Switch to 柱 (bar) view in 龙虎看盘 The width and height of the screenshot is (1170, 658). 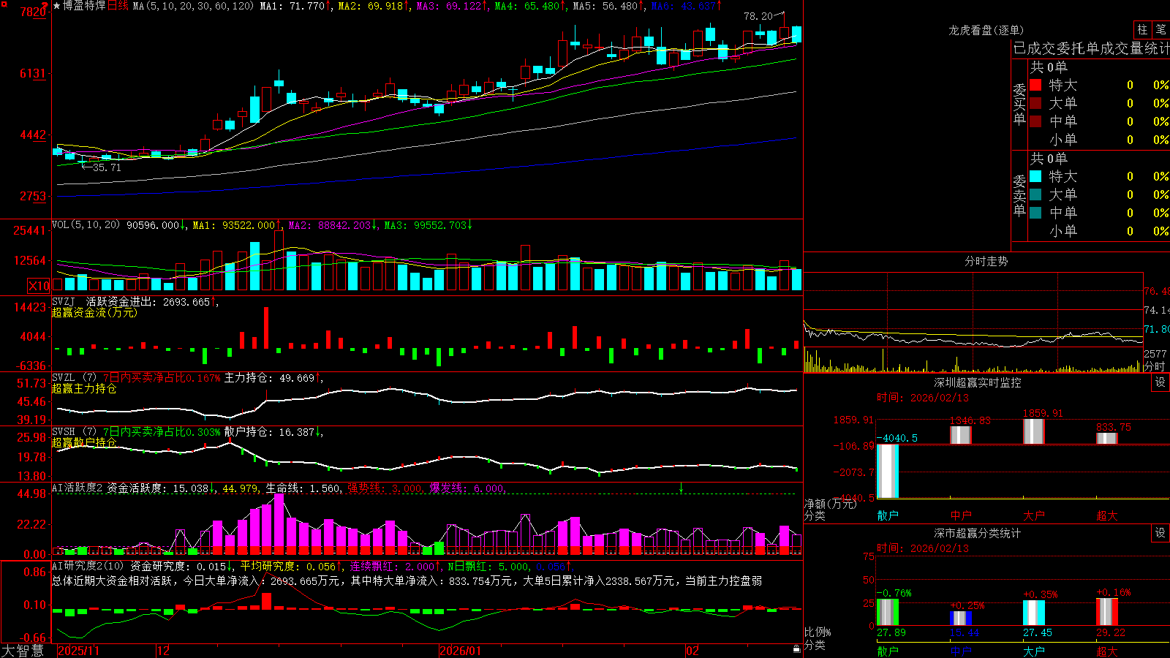tap(1142, 30)
